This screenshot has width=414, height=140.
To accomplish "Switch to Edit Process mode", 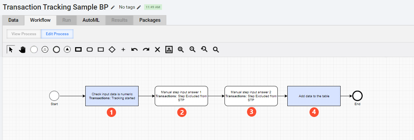I will point(57,34).
